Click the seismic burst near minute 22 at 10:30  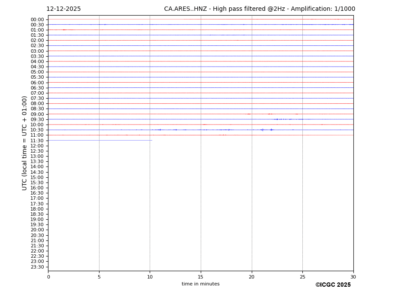[x=271, y=130]
